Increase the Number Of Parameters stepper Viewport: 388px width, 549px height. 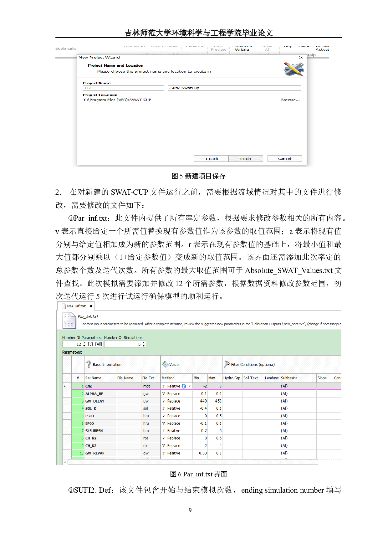coord(84,343)
